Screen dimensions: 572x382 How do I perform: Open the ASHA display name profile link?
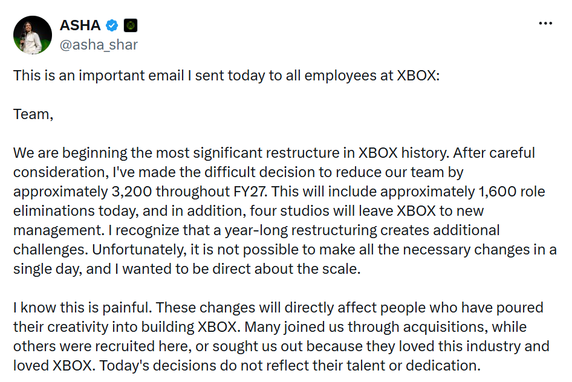80,25
